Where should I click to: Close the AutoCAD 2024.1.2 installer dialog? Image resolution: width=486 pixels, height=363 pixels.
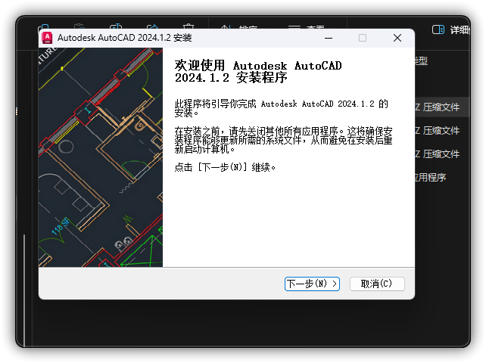(397, 38)
